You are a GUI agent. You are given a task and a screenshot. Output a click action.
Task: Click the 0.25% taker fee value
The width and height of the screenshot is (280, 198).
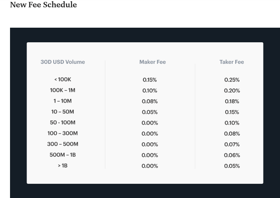coord(232,80)
